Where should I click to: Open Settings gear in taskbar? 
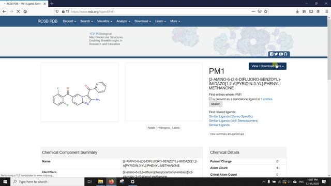(132, 181)
